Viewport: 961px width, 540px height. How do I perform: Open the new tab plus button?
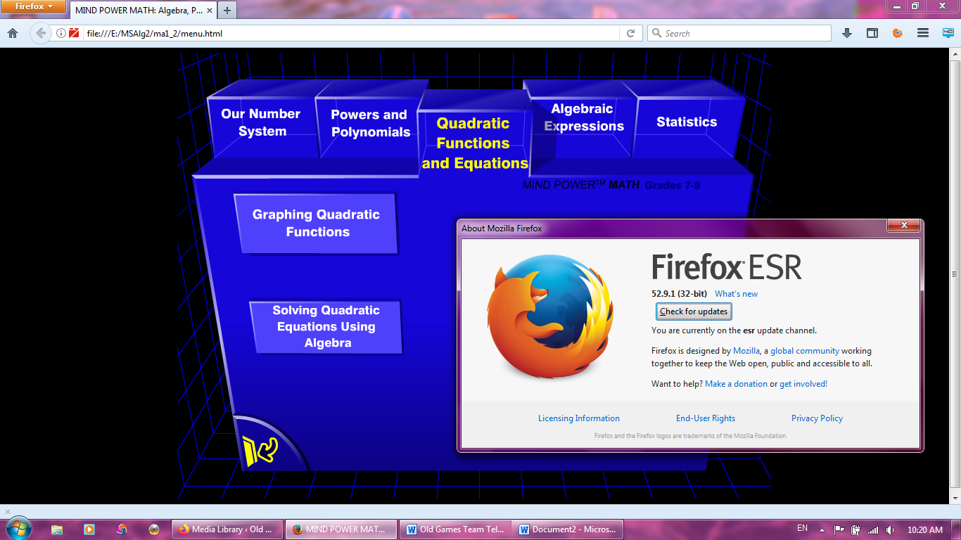coord(227,11)
